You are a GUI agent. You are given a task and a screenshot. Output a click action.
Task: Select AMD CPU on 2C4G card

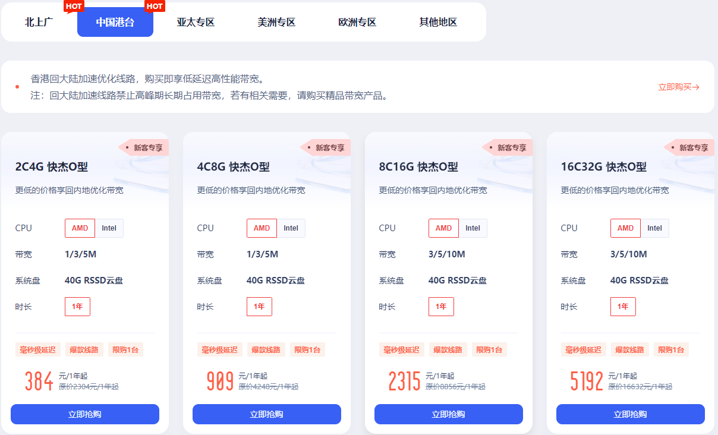click(80, 228)
